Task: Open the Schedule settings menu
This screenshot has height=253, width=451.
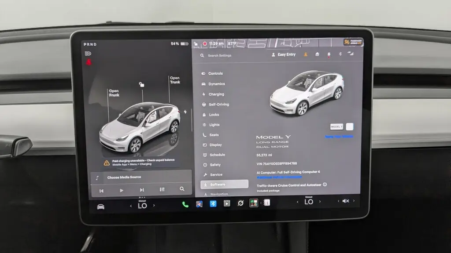Action: tap(214, 155)
